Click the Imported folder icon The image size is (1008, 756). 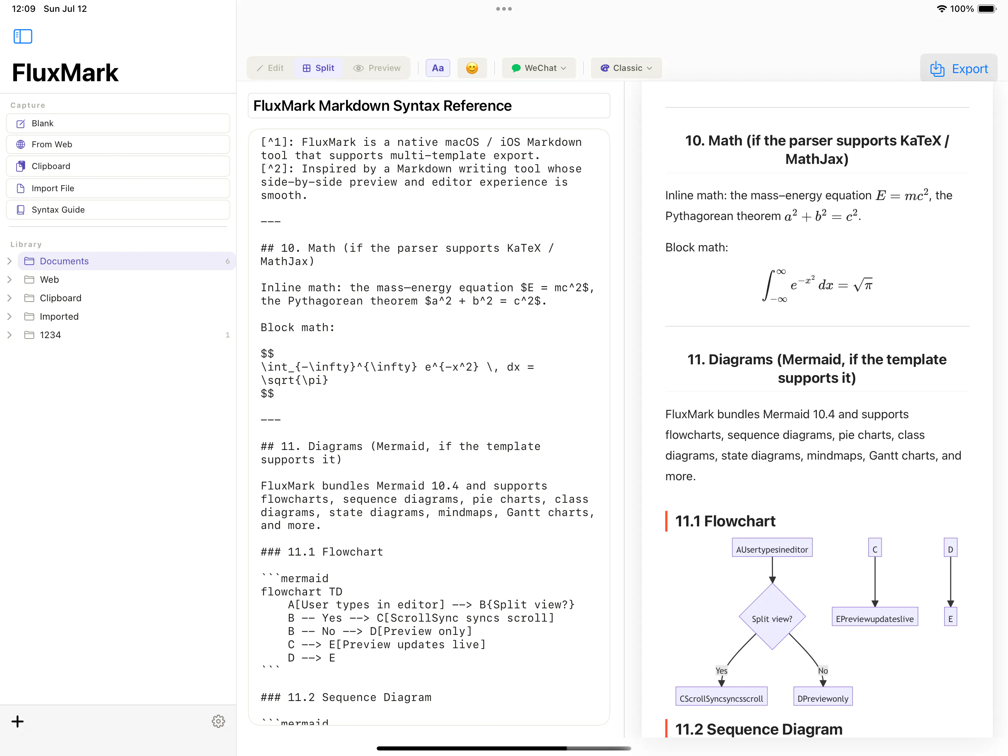click(29, 316)
